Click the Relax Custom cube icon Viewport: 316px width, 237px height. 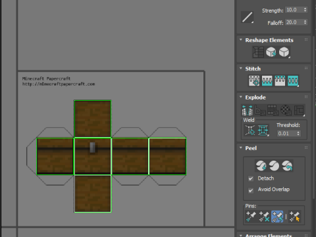[284, 52]
